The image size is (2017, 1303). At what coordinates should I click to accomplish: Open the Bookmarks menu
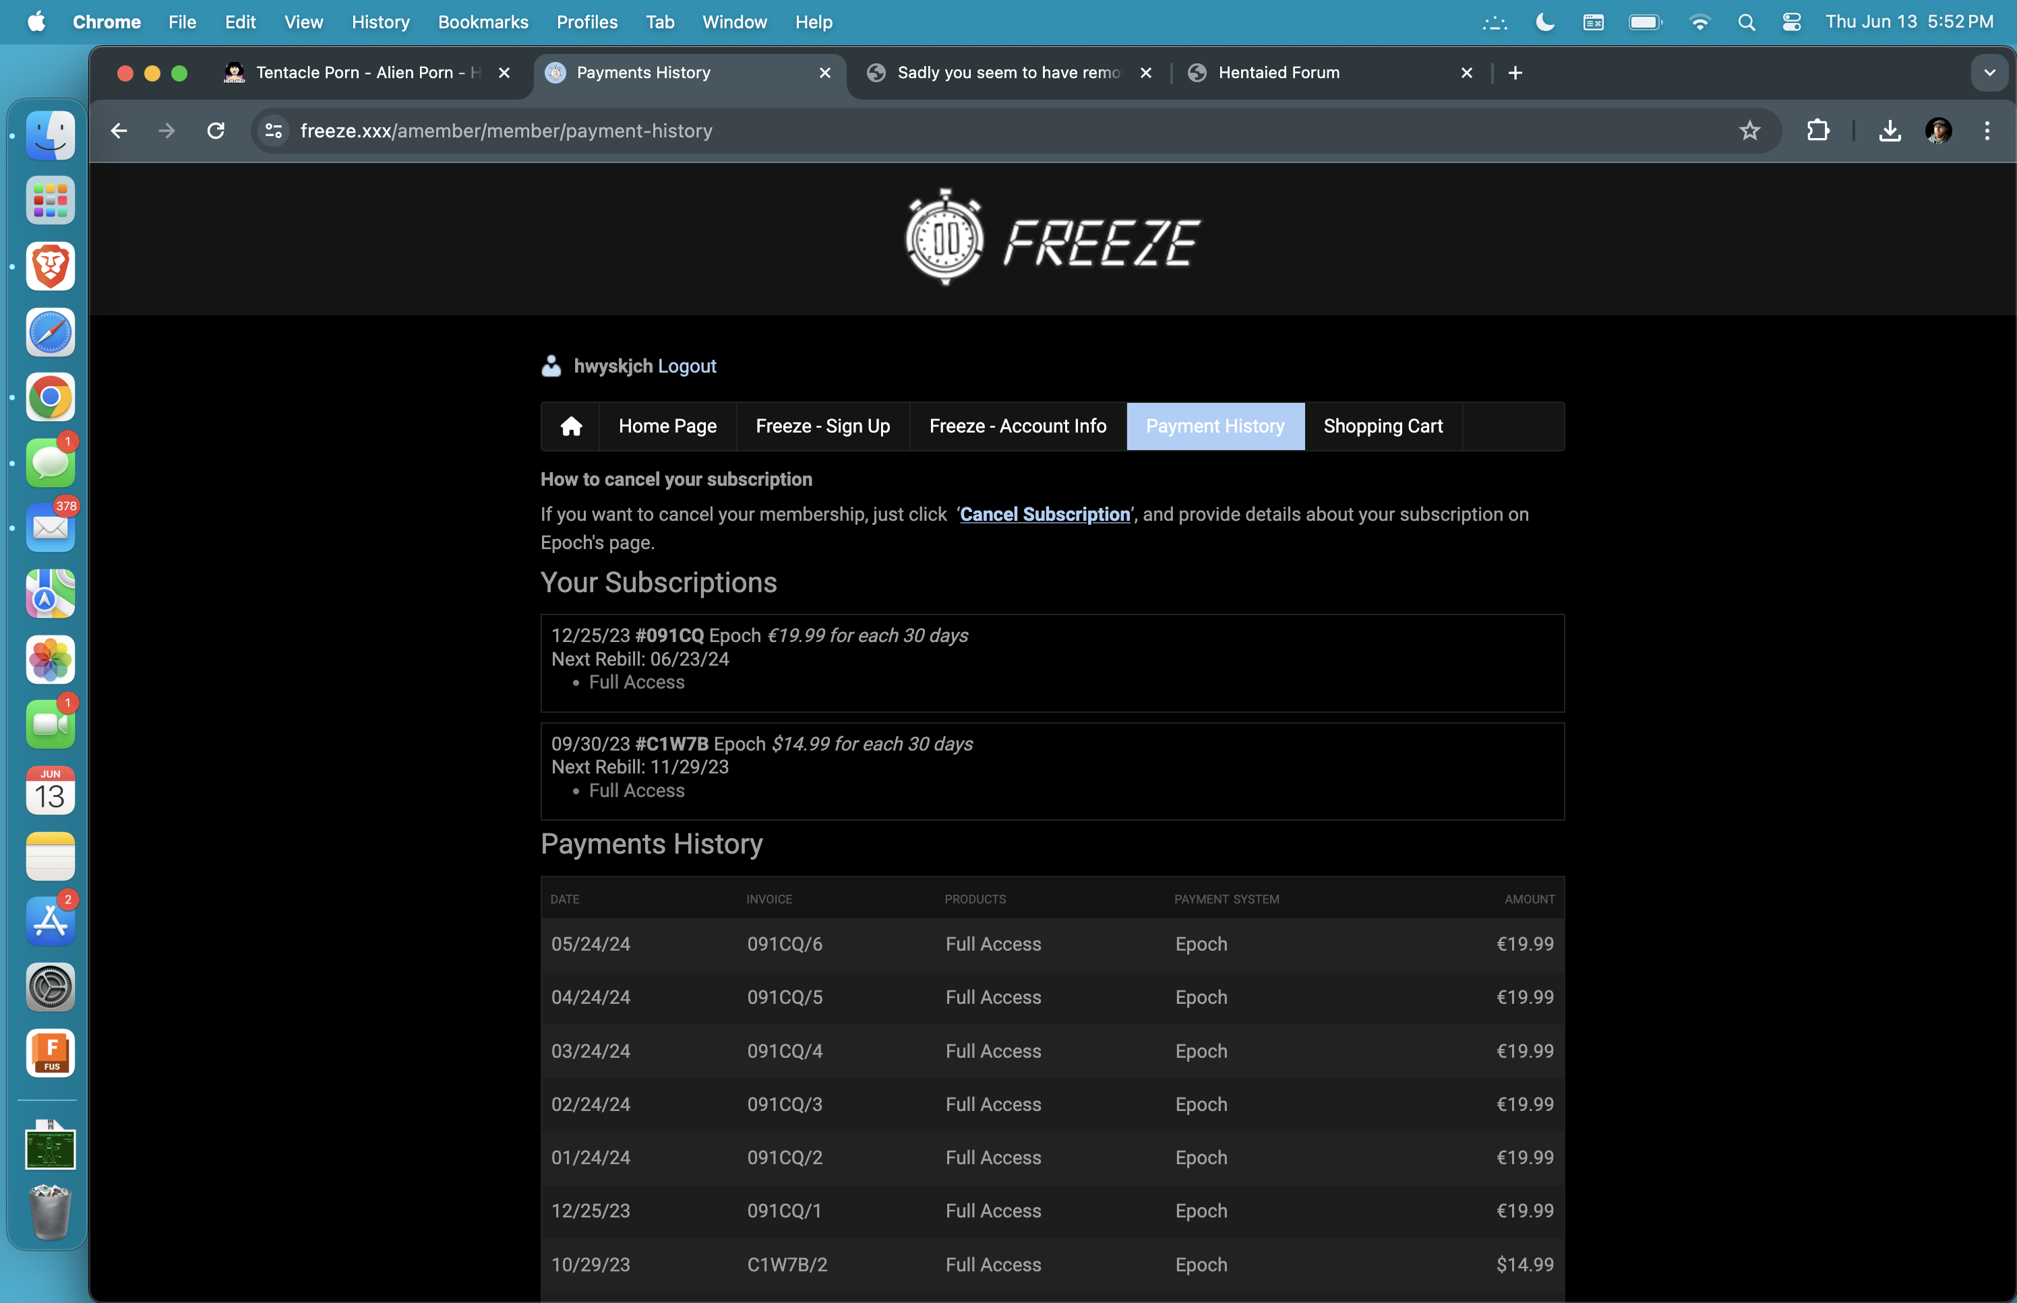point(483,22)
